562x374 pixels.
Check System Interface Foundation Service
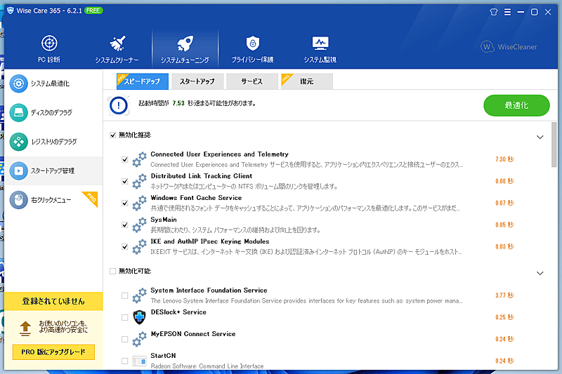pyautogui.click(x=125, y=295)
